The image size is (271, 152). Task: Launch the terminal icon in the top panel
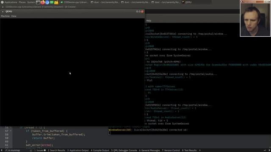coord(38,2)
